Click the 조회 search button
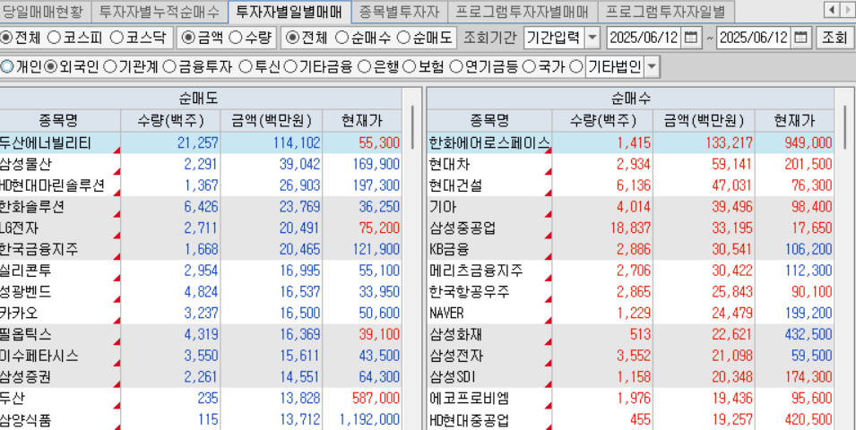The height and width of the screenshot is (430, 856). click(834, 38)
